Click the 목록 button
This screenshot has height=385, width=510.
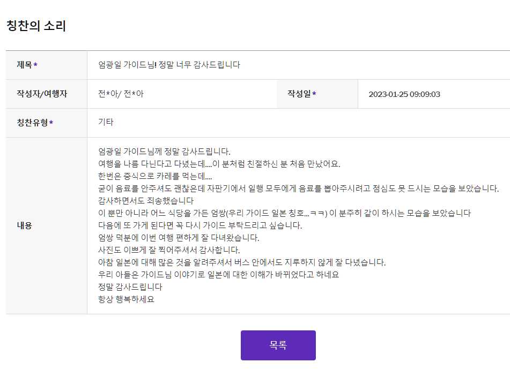pos(278,345)
